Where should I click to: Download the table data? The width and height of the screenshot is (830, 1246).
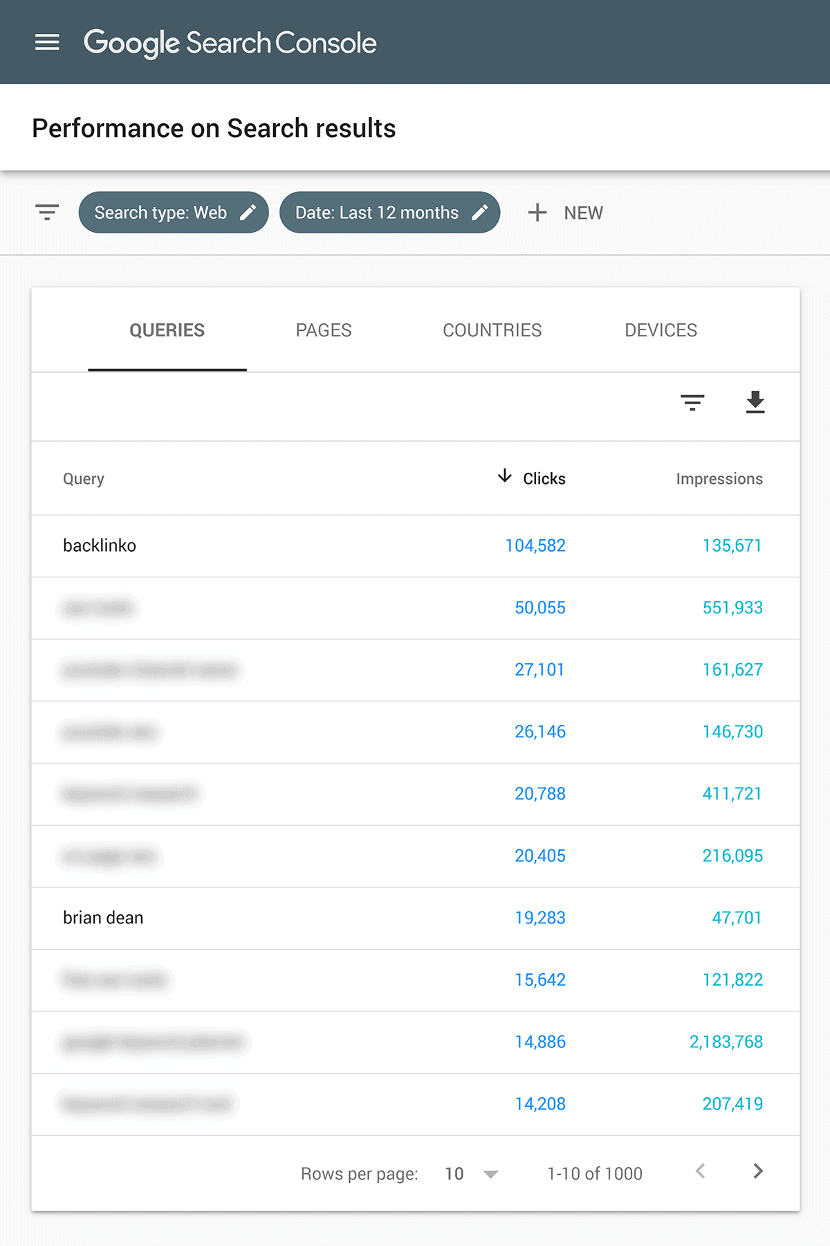coord(755,402)
